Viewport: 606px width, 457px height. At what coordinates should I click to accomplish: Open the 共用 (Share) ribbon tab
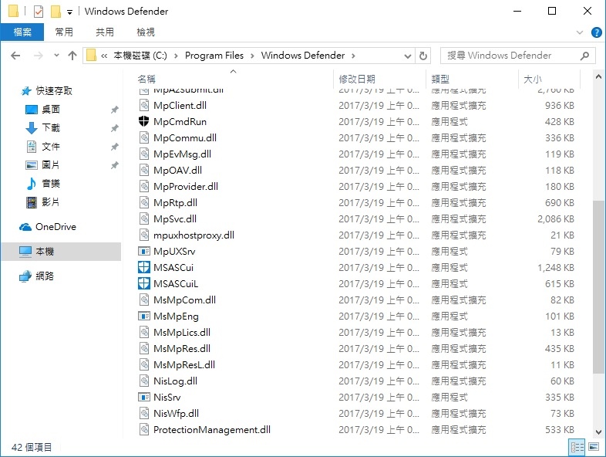(x=105, y=32)
